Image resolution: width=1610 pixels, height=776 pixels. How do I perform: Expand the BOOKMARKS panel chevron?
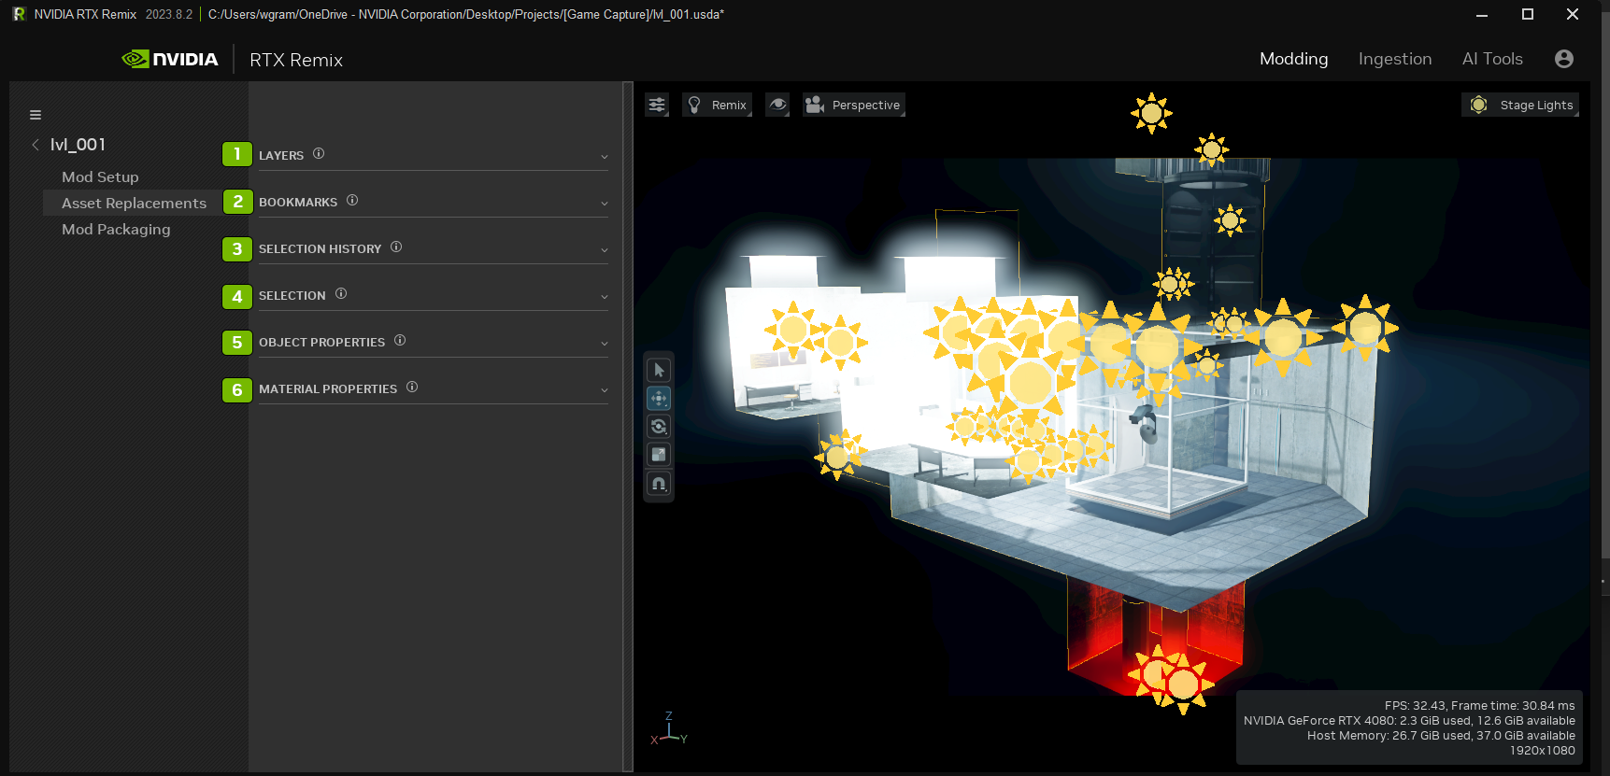(605, 204)
